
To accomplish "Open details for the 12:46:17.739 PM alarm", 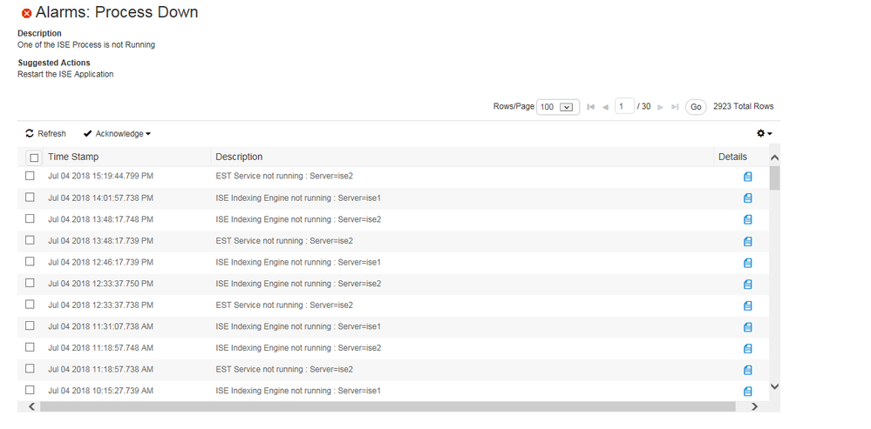I will (x=748, y=263).
